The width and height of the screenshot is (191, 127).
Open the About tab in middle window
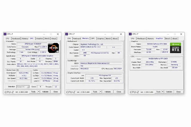(115, 38)
